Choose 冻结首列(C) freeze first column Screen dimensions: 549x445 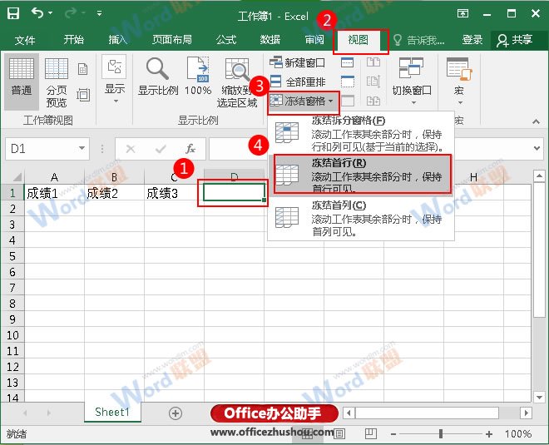click(361, 218)
